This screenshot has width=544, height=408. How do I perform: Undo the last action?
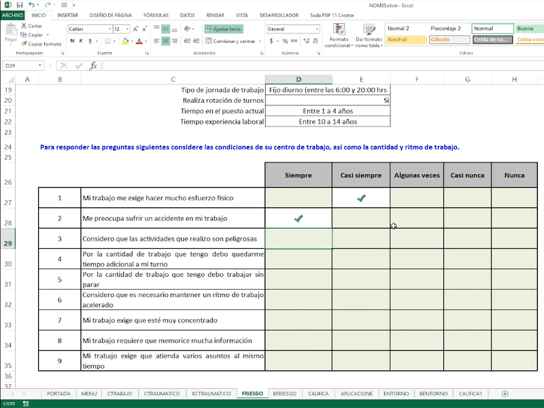coord(31,5)
